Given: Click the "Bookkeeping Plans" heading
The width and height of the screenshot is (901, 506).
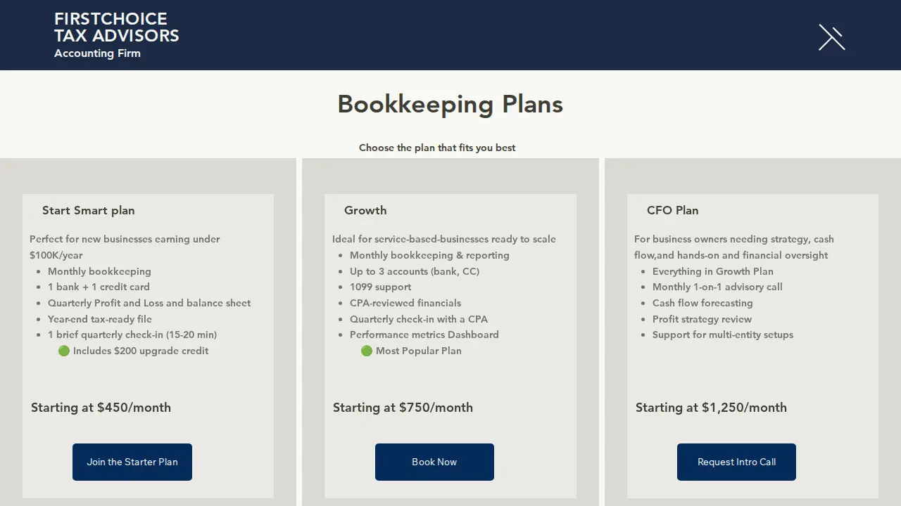Looking at the screenshot, I should click(x=450, y=104).
